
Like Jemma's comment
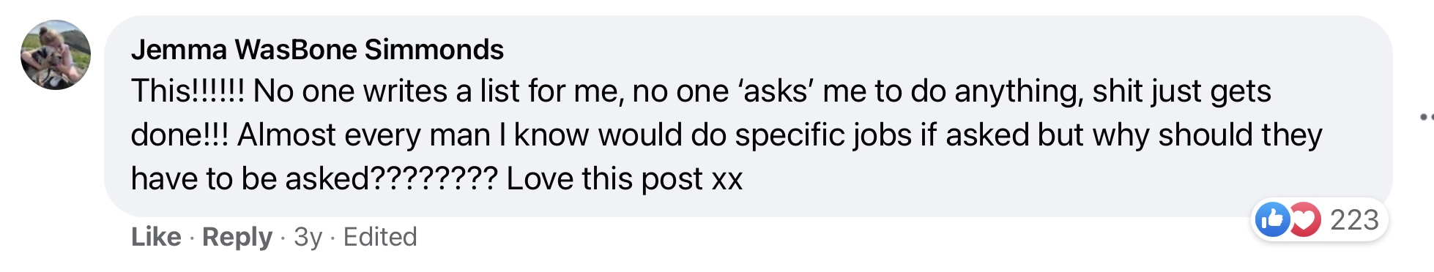[x=156, y=237]
